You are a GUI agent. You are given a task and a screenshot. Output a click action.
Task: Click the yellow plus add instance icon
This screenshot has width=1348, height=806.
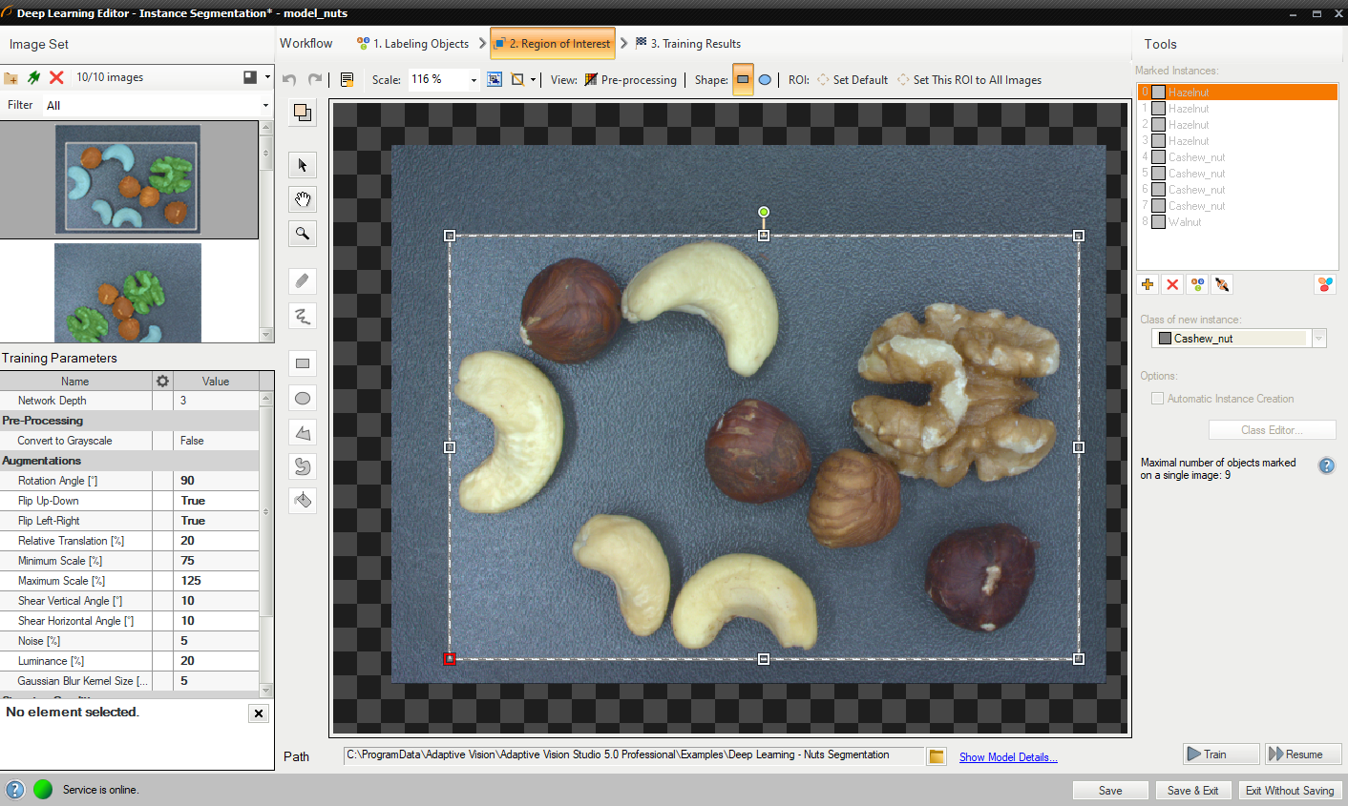pyautogui.click(x=1148, y=284)
